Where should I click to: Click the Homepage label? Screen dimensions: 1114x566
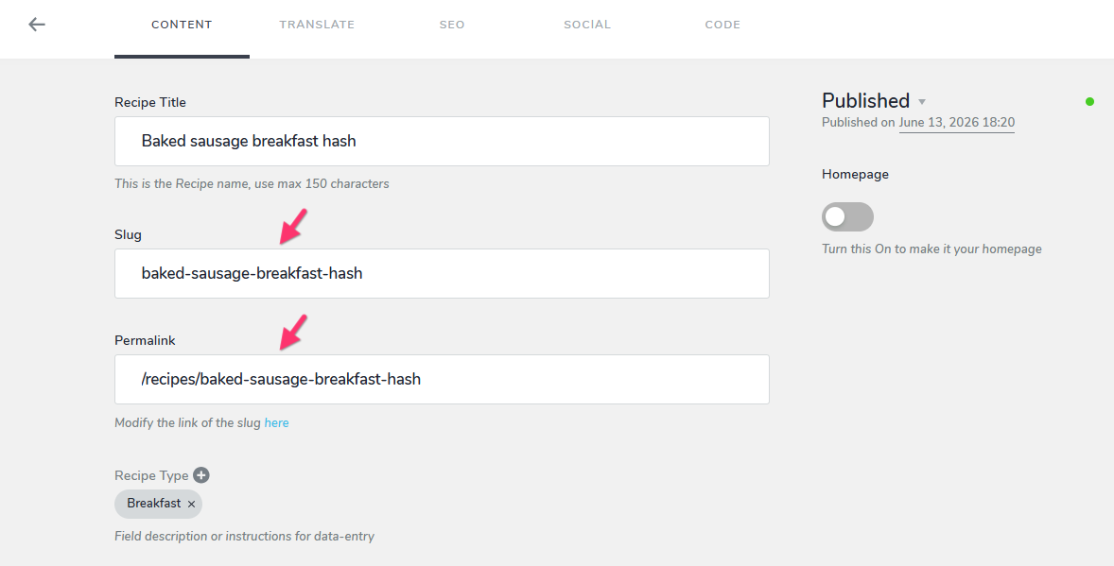coord(856,174)
